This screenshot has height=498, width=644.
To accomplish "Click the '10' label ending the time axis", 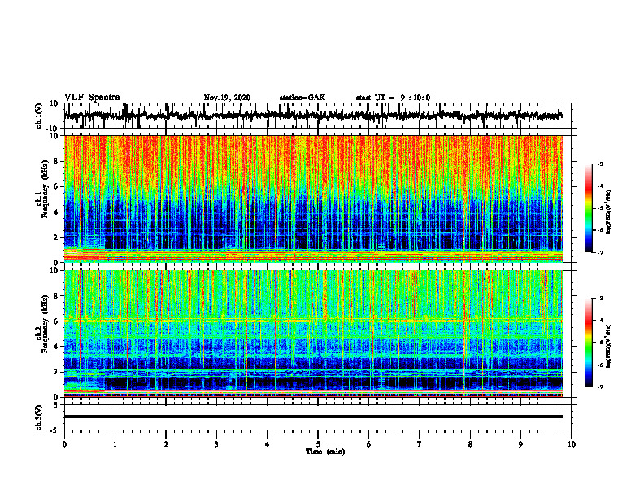I will [x=572, y=444].
